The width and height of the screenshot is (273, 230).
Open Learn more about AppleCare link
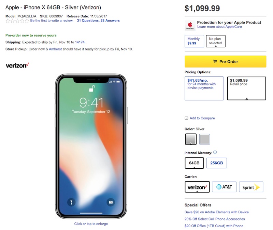tap(219, 27)
